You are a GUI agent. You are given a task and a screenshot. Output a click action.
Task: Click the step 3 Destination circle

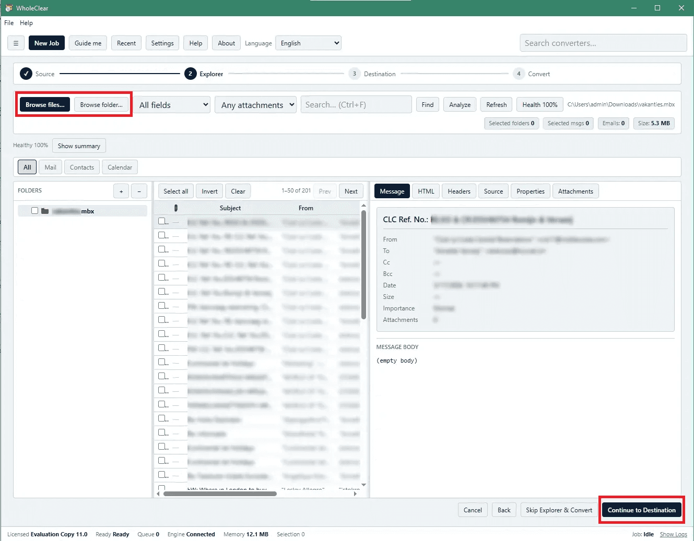(354, 74)
